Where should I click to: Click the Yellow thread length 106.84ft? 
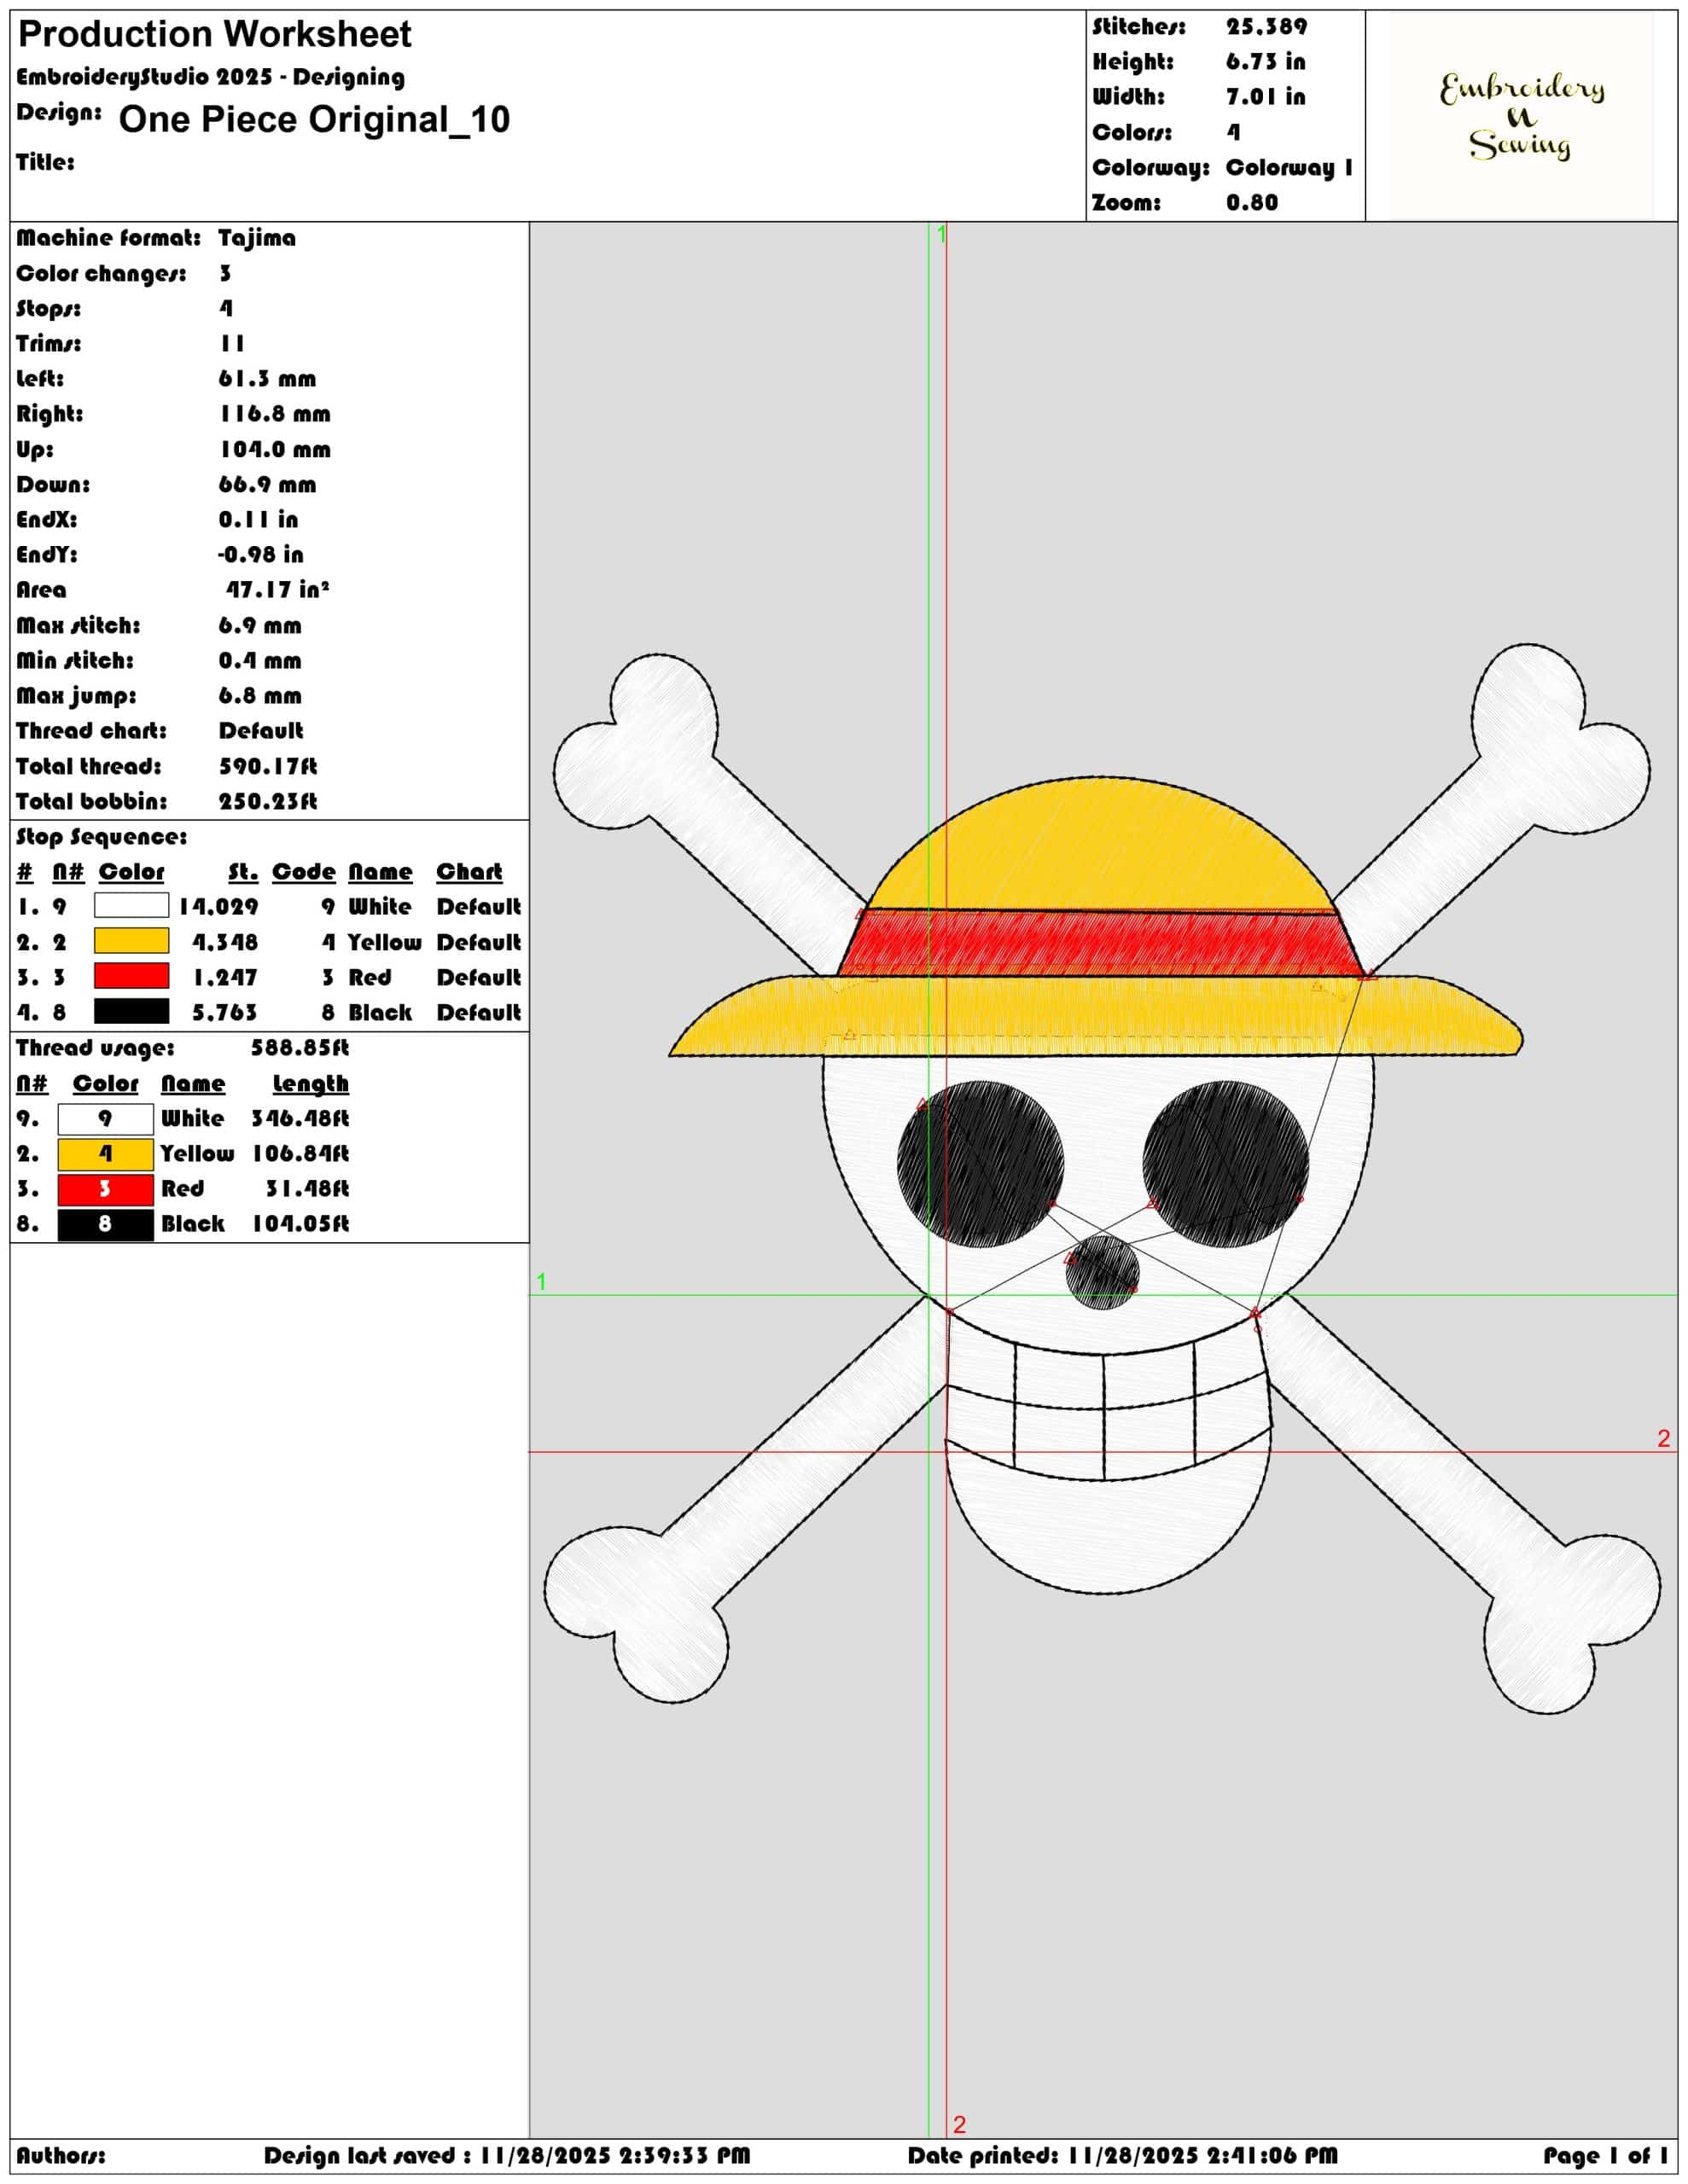[x=300, y=1153]
